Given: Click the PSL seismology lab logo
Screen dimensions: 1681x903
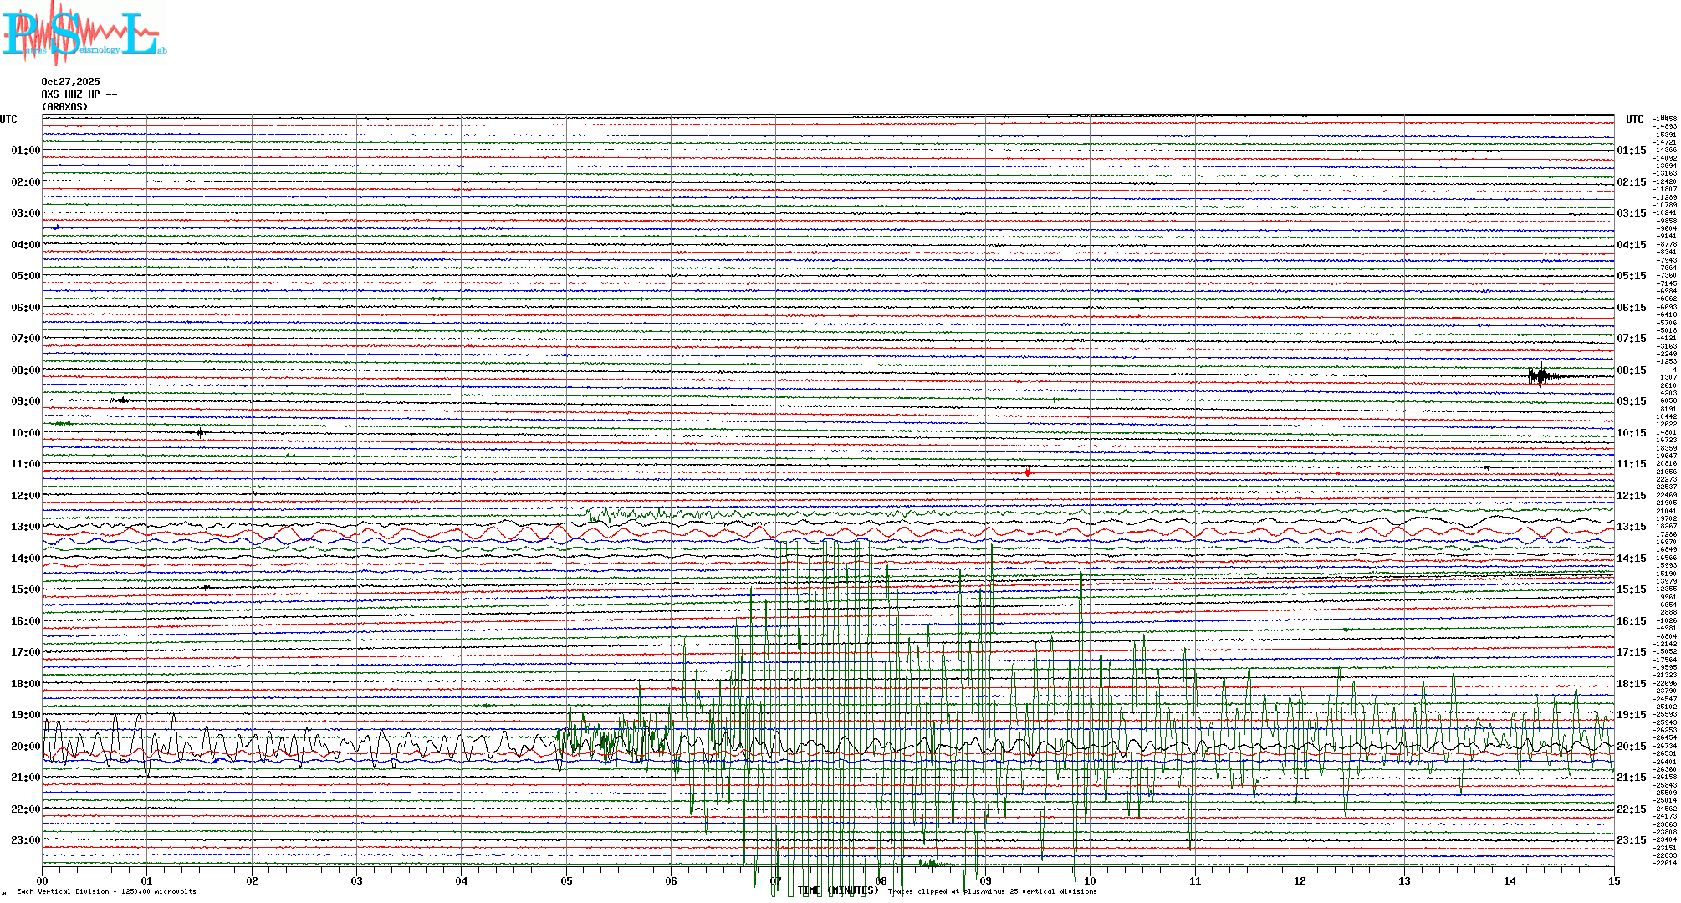Looking at the screenshot, I should coord(84,33).
